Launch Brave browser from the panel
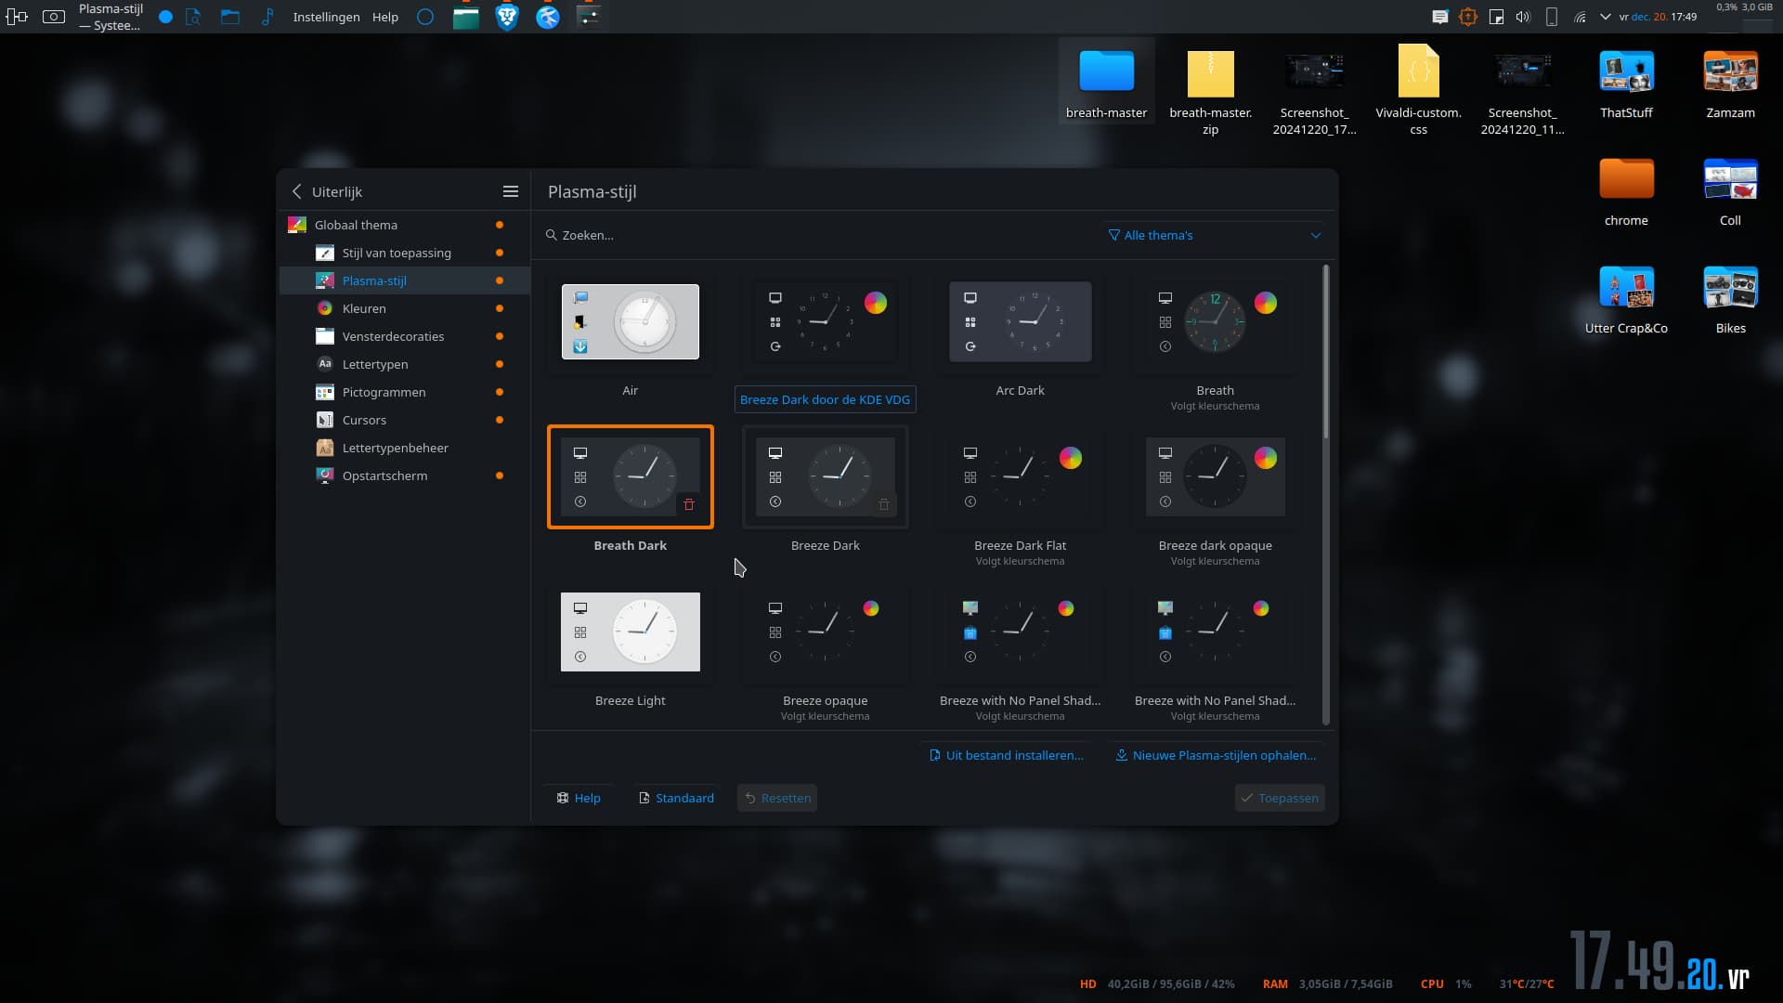 507,17
